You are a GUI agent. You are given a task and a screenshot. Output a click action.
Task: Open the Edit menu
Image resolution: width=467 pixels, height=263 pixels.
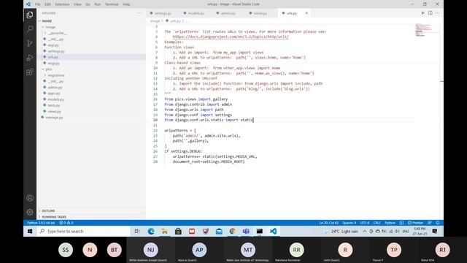[47, 4]
